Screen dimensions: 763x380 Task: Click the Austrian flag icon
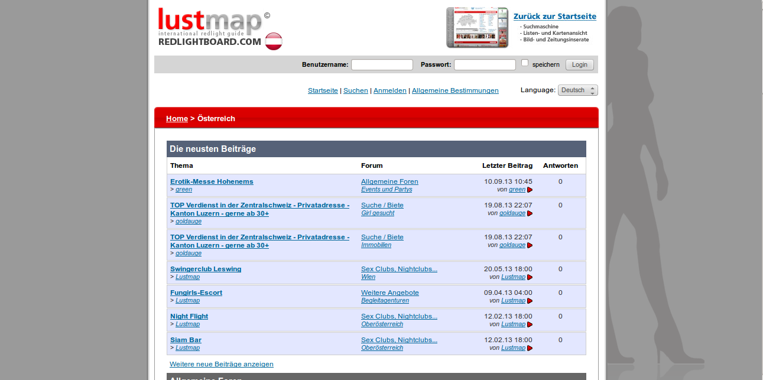click(274, 41)
